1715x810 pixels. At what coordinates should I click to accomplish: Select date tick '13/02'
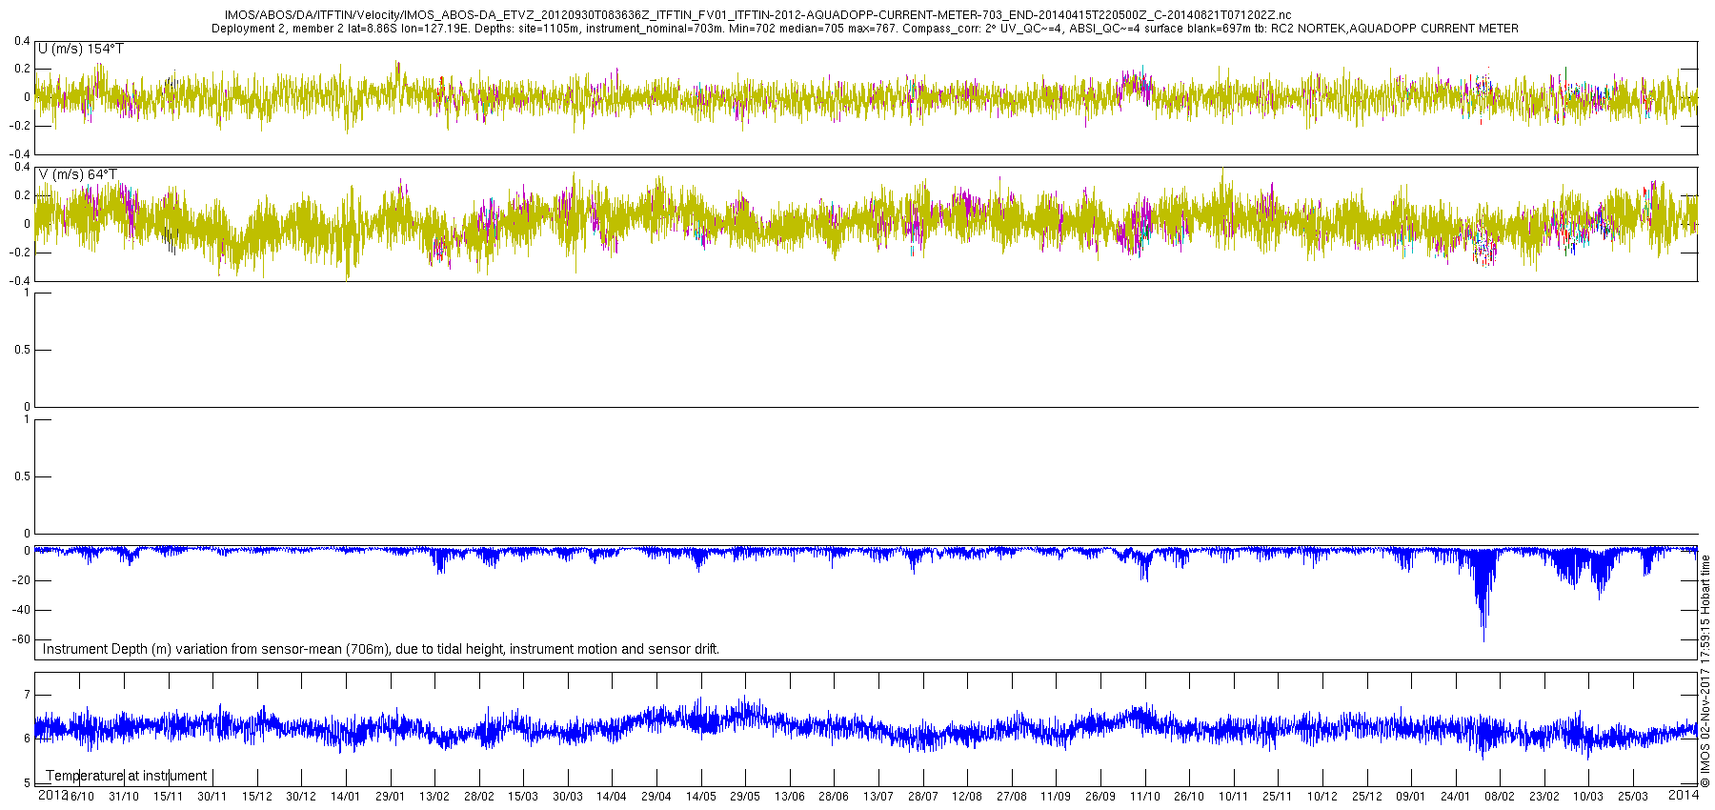434,797
